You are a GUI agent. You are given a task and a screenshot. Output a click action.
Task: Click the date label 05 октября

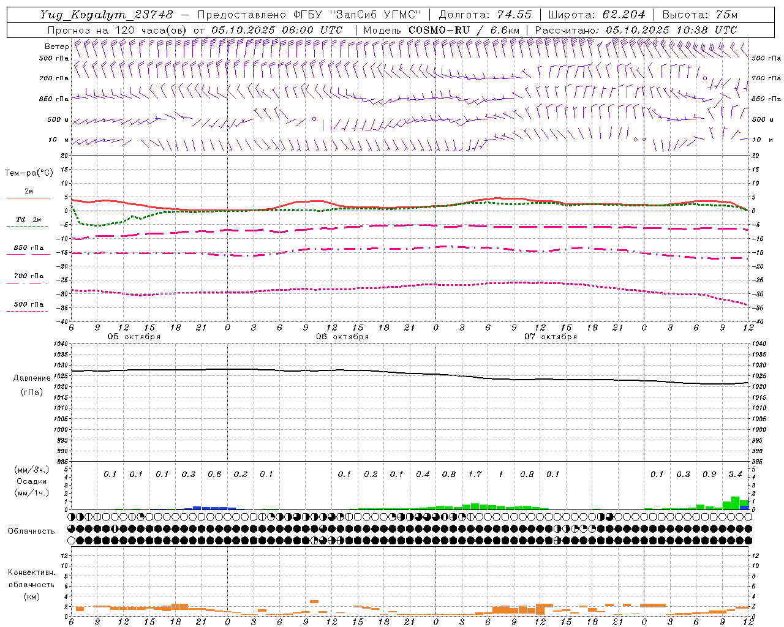click(134, 337)
